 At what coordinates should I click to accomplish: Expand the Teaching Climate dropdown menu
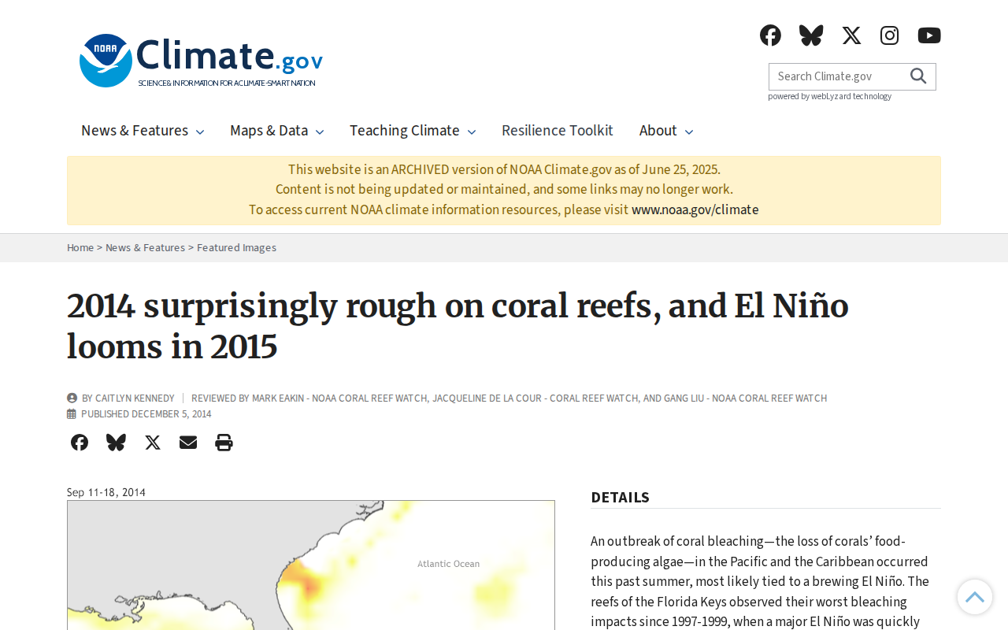(413, 131)
